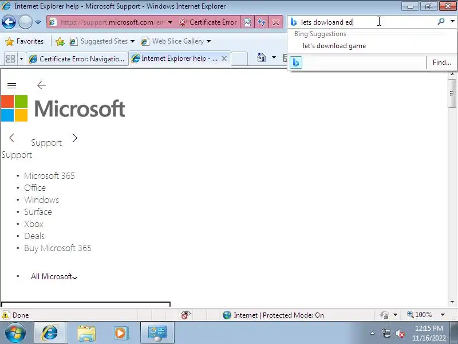Open zoom level dropdown arrow
This screenshot has width=458, height=344.
coord(443,315)
